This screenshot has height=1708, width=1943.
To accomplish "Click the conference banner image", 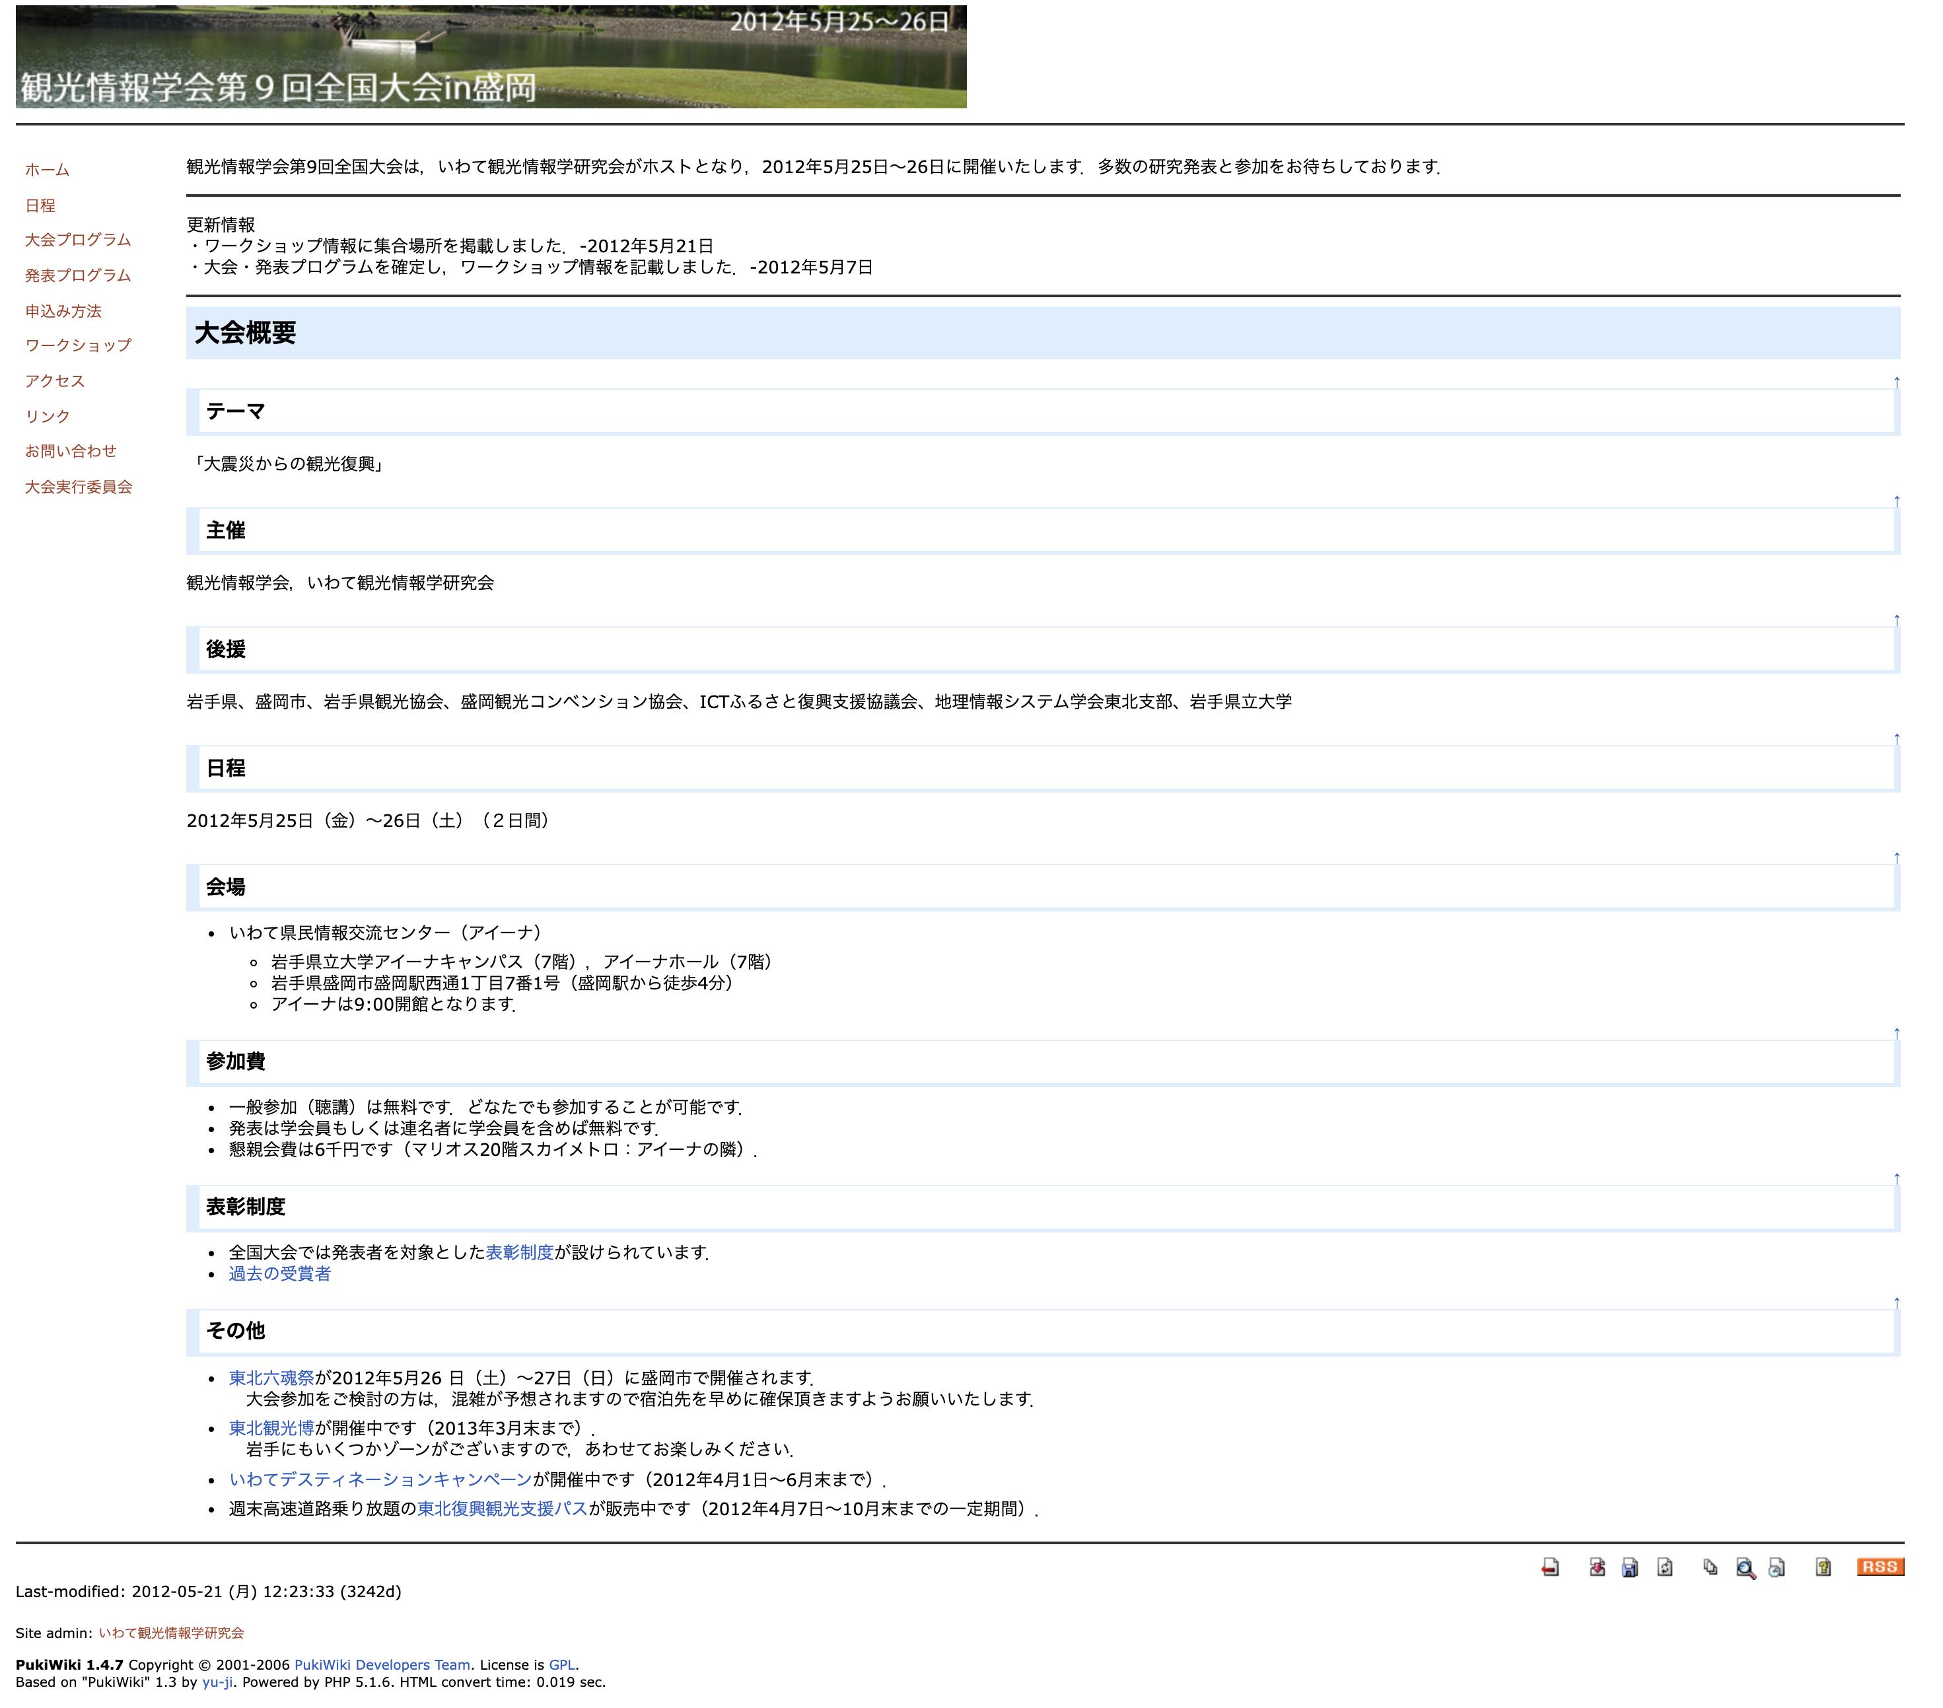I will (491, 56).
